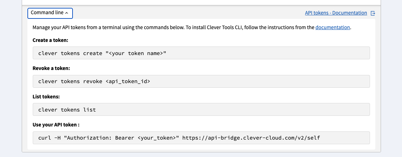This screenshot has width=402, height=157.
Task: Open the API tokens - Documentation link
Action: [336, 13]
